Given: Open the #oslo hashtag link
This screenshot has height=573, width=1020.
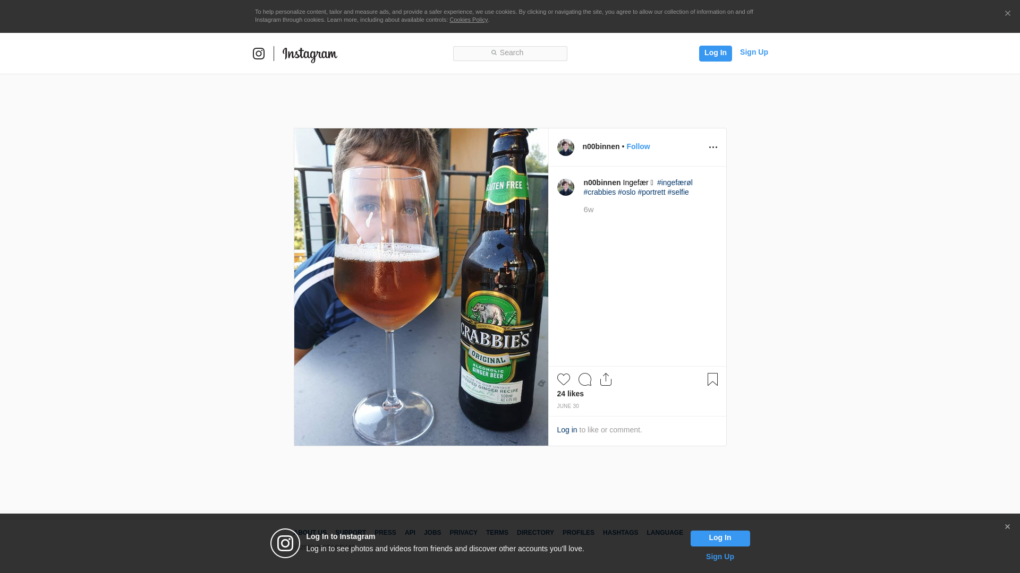Looking at the screenshot, I should [x=626, y=192].
